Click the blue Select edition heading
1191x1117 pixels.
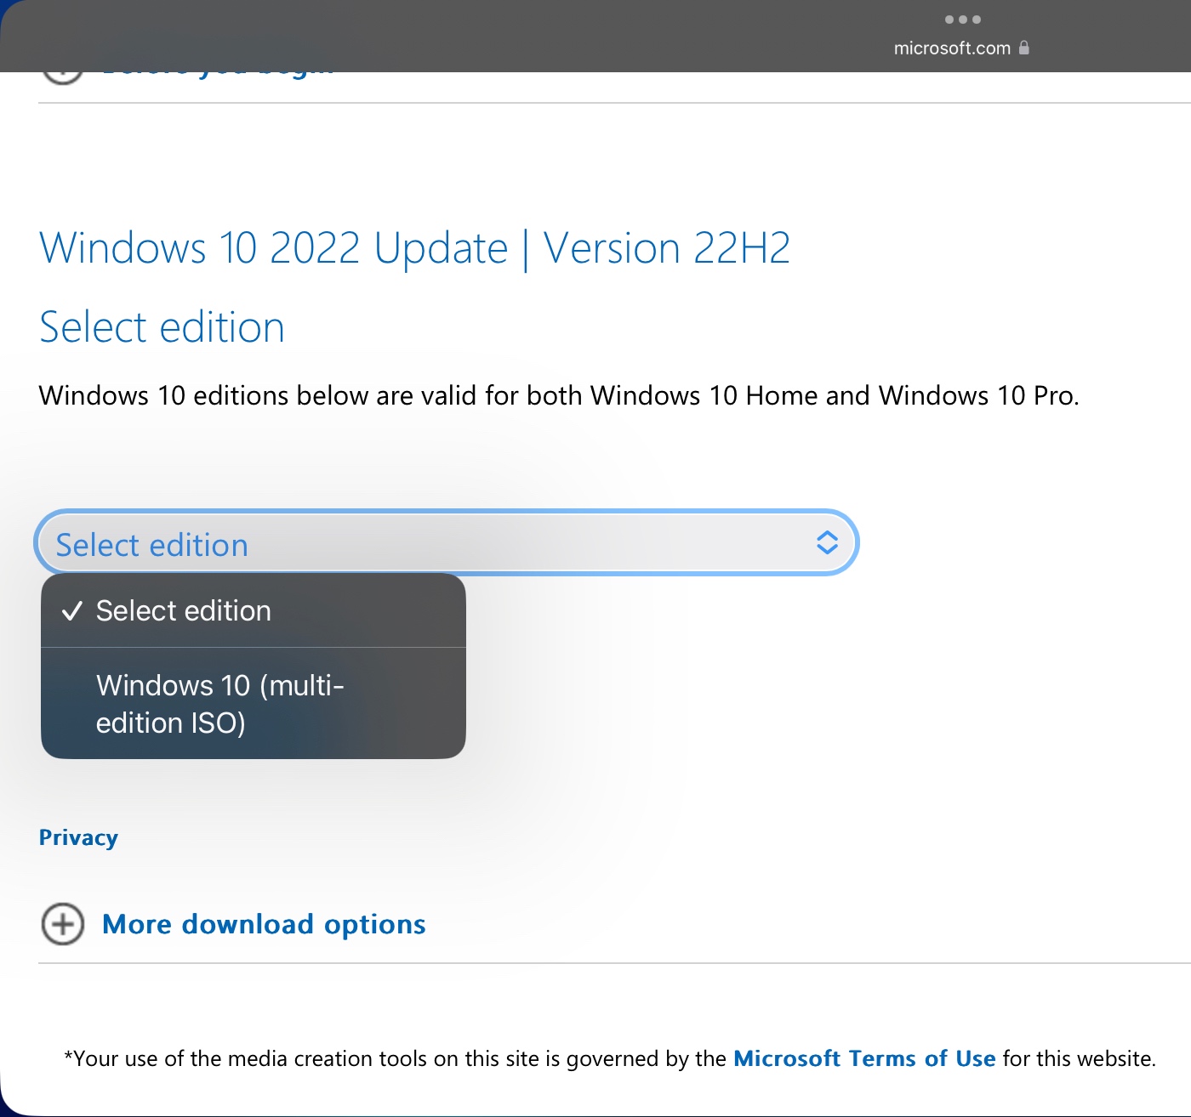point(162,328)
